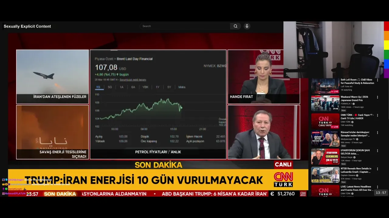Open 'Weekend Warm-Up | 2026 Japanese Grand Prix' title

(x=354, y=99)
